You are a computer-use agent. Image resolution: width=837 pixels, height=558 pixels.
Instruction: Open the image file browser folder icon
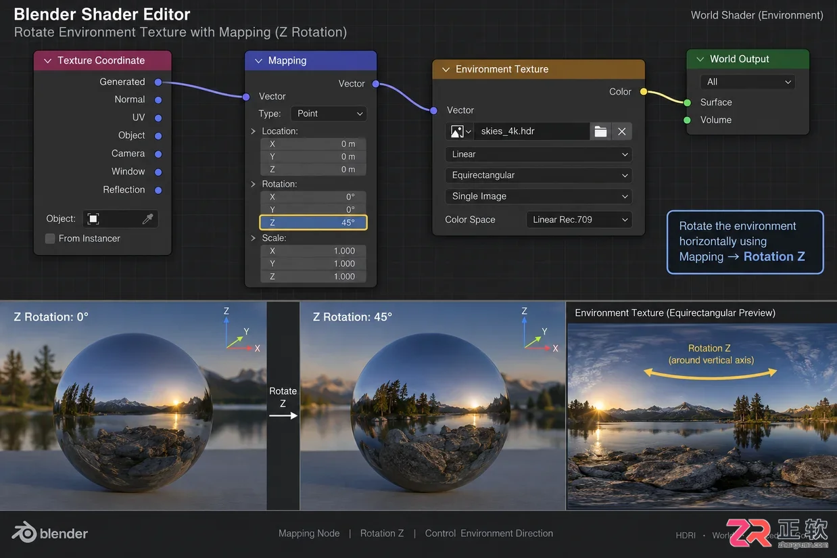click(x=600, y=131)
